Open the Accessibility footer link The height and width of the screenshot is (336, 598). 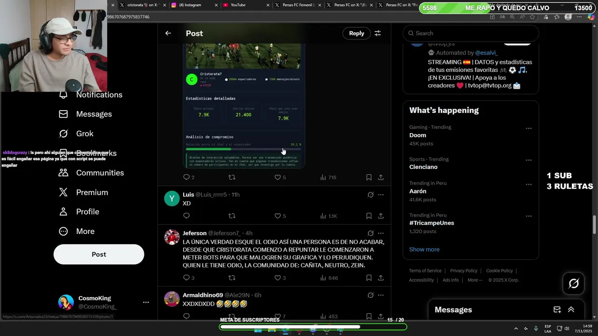(421, 280)
